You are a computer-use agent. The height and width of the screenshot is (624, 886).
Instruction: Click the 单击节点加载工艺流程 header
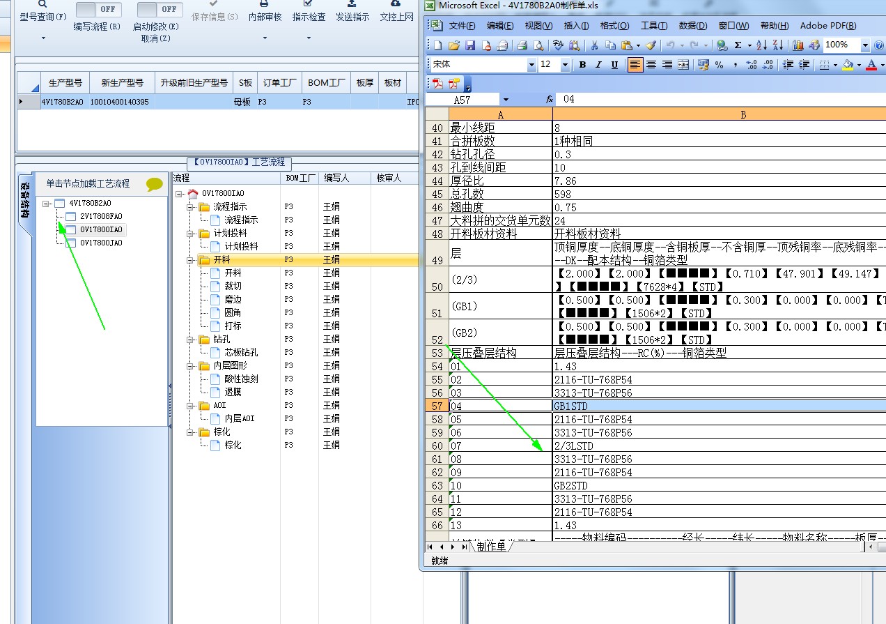tap(88, 184)
